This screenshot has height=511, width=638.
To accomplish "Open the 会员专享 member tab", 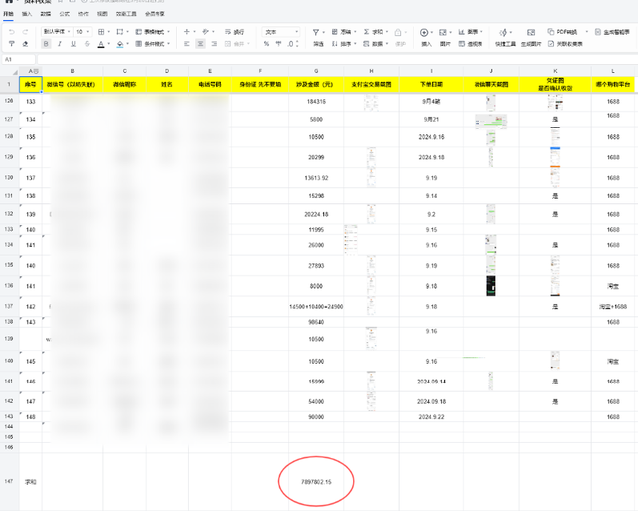I will pyautogui.click(x=155, y=14).
